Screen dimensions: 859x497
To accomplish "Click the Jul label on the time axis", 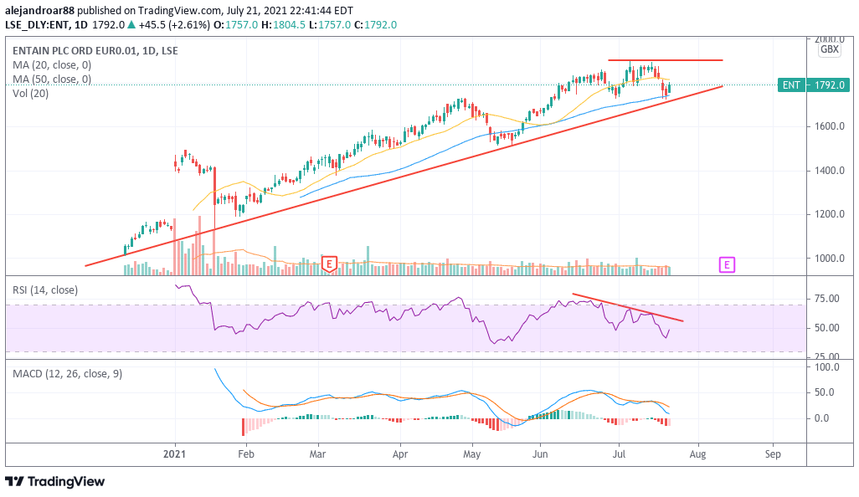I will point(619,453).
